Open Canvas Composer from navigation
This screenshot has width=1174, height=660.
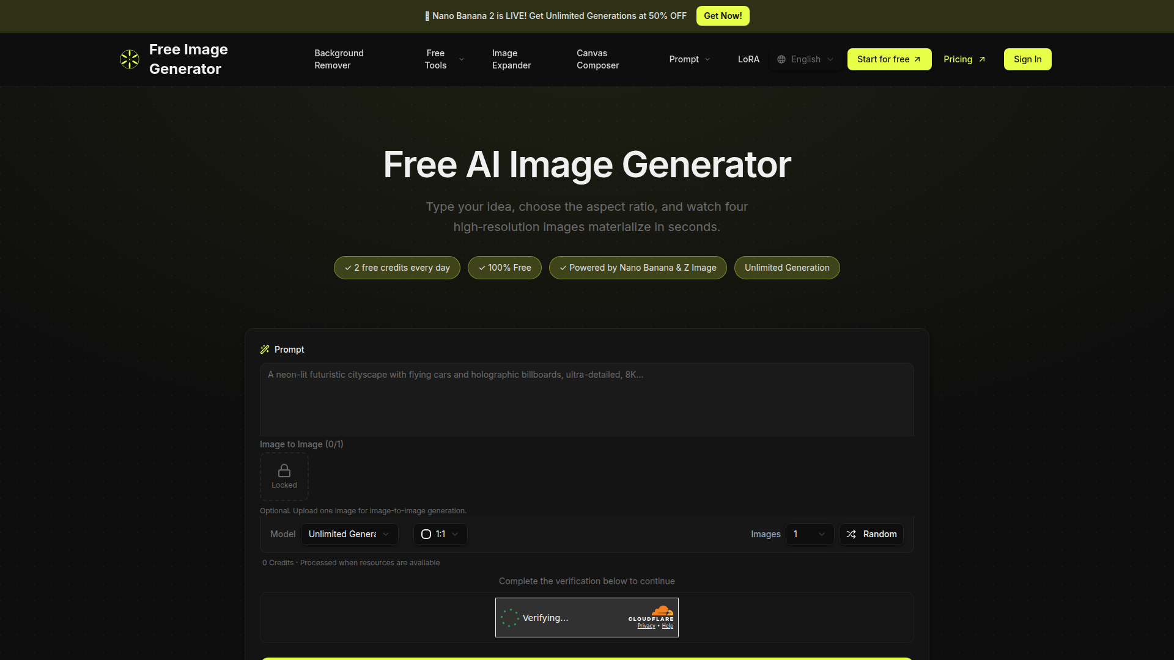[x=597, y=59]
